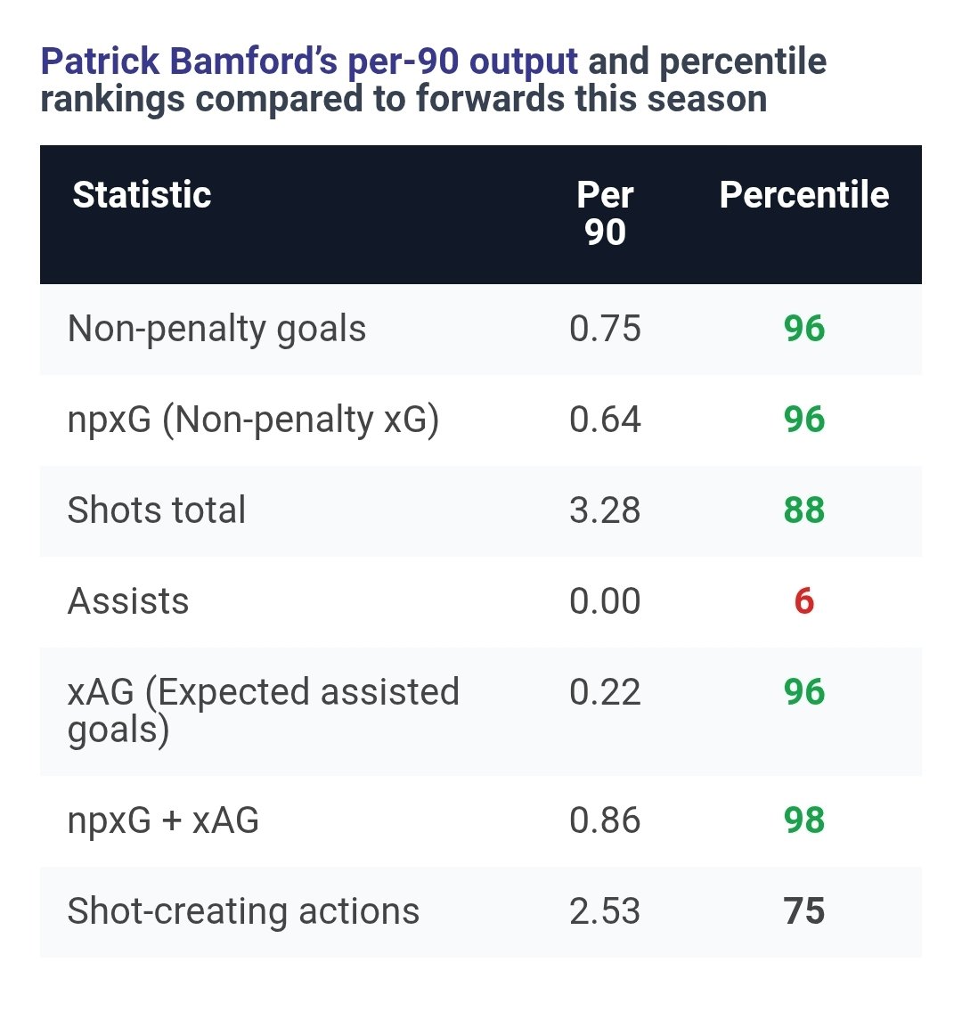Select the 0.86 npxG + xAG value
The width and height of the screenshot is (962, 1020).
click(605, 820)
